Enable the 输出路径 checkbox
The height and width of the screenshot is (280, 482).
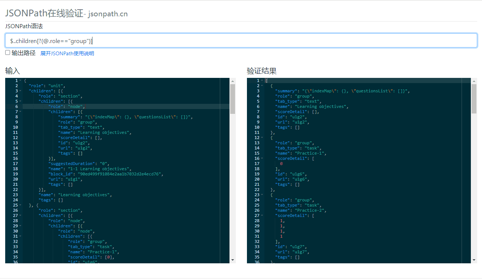[x=8, y=53]
